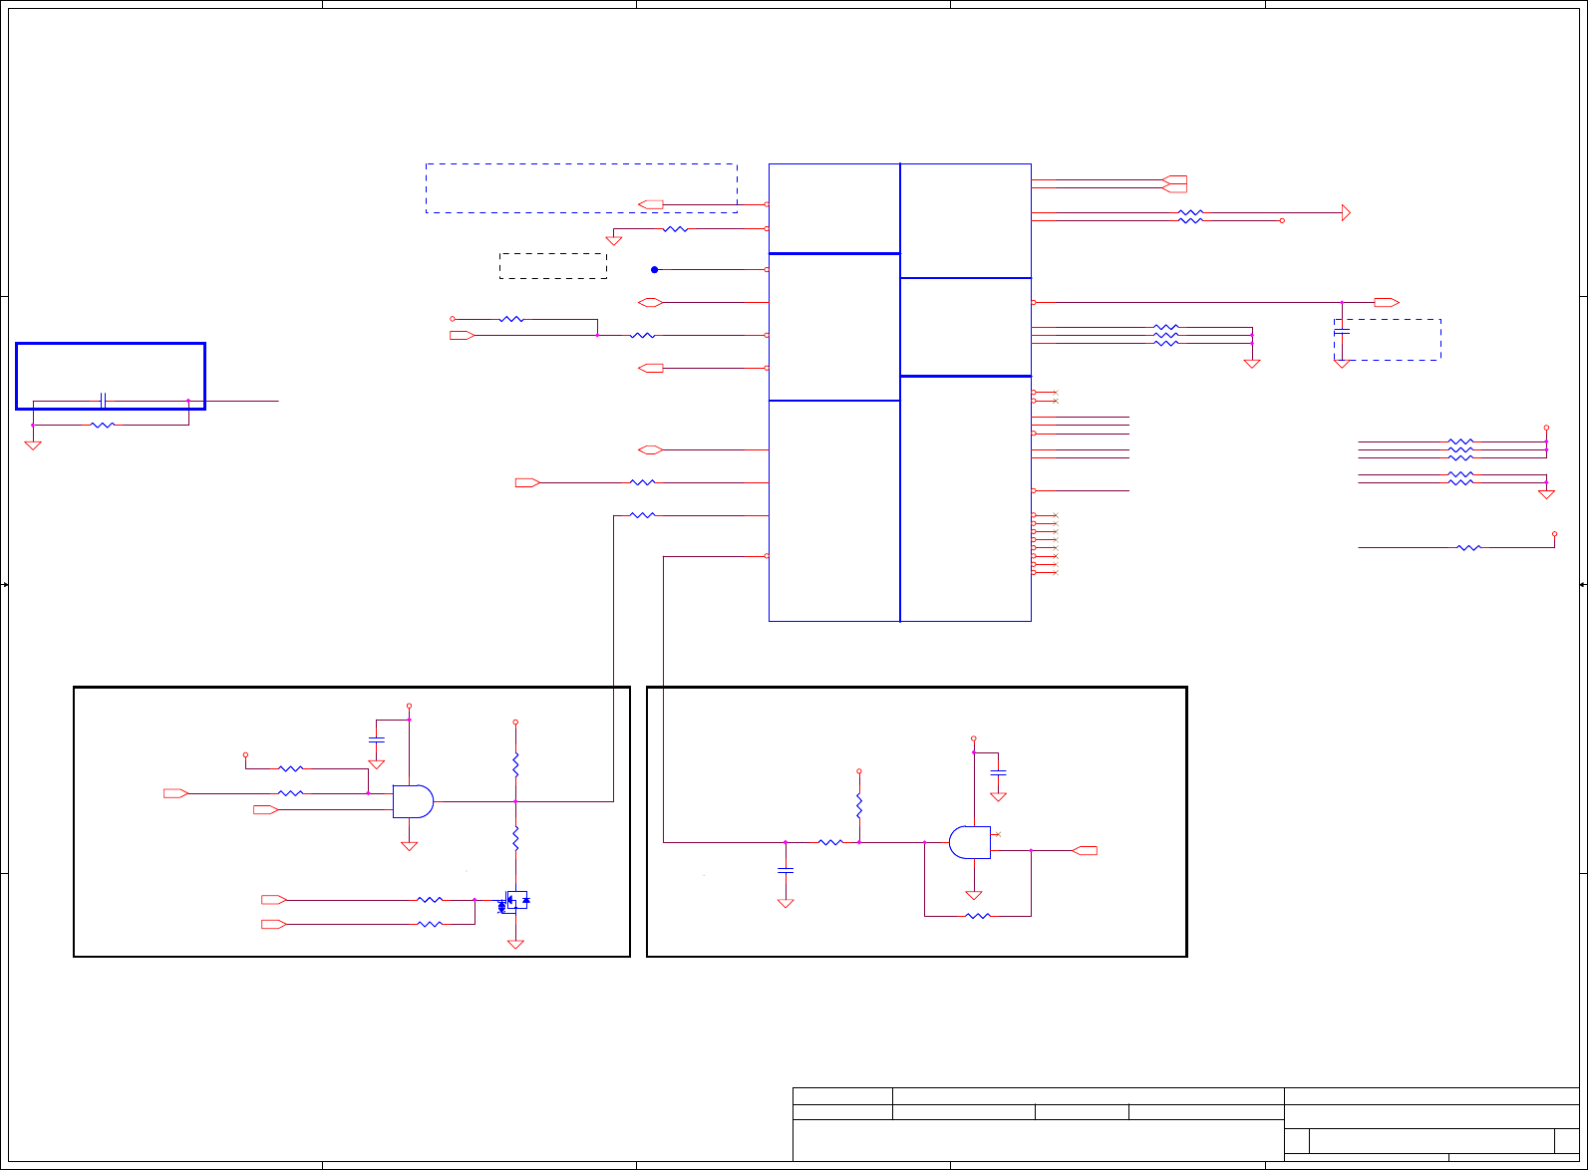Viewport: 1588px width, 1170px height.
Task: Select the decoupling capacitor beside the right gate supply
Action: (x=998, y=772)
